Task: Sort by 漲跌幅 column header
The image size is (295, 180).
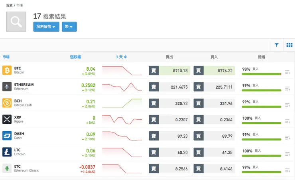Action: click(x=75, y=57)
